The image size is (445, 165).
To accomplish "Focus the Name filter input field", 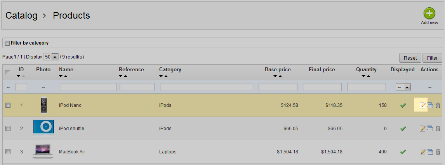I will tap(88, 87).
